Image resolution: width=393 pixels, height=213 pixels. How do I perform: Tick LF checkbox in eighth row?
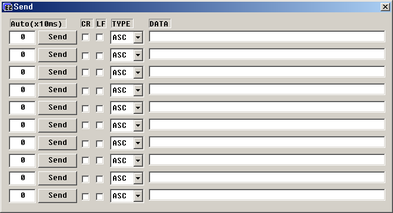pyautogui.click(x=99, y=161)
